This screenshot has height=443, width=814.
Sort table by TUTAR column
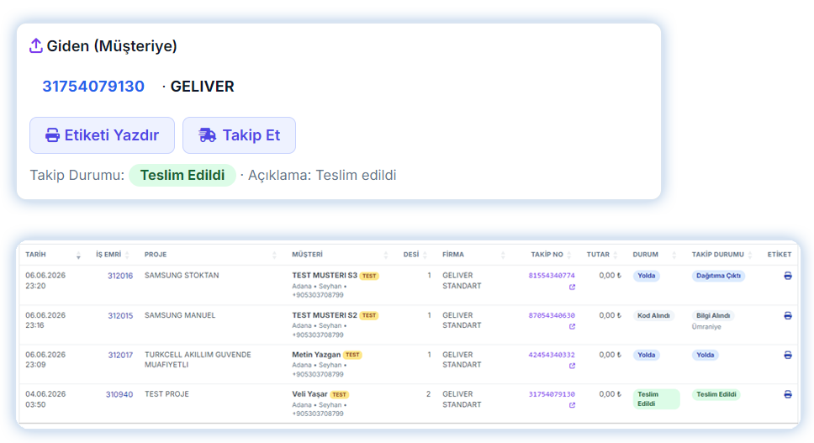click(x=616, y=255)
